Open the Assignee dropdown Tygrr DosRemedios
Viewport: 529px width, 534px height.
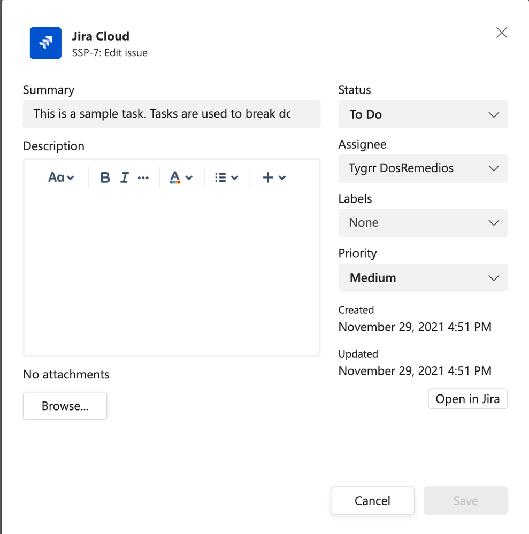(423, 168)
